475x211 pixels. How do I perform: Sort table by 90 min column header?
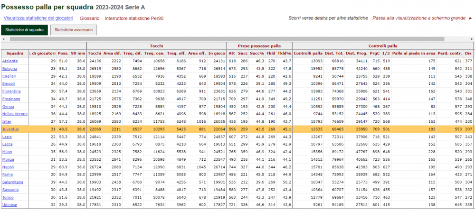[77, 53]
